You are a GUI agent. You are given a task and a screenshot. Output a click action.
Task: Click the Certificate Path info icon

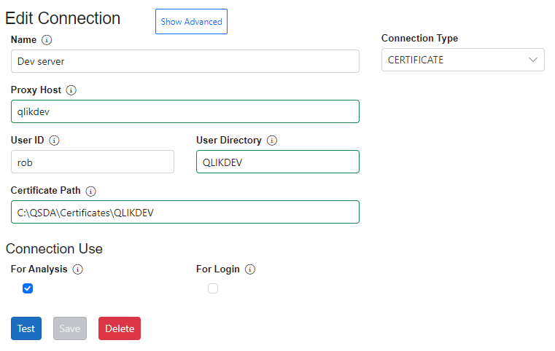click(x=91, y=191)
